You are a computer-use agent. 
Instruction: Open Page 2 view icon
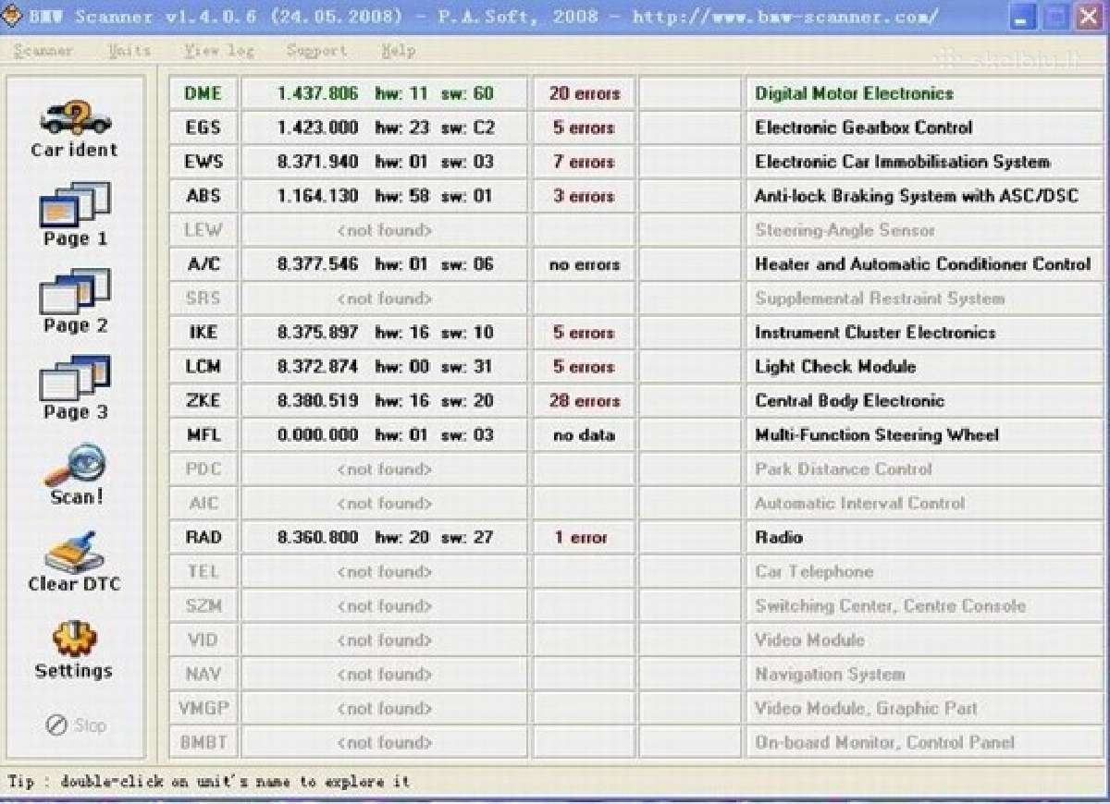(x=75, y=291)
